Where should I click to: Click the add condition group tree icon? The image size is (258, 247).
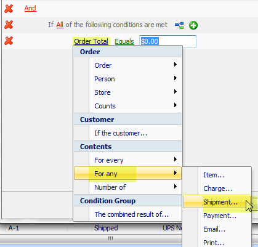point(179,25)
